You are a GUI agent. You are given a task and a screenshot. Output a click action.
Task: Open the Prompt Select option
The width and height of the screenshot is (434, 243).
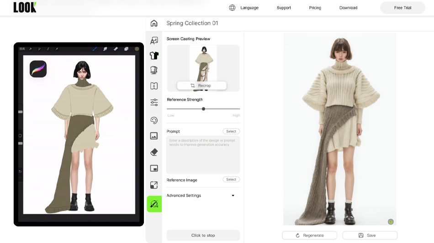[231, 132]
